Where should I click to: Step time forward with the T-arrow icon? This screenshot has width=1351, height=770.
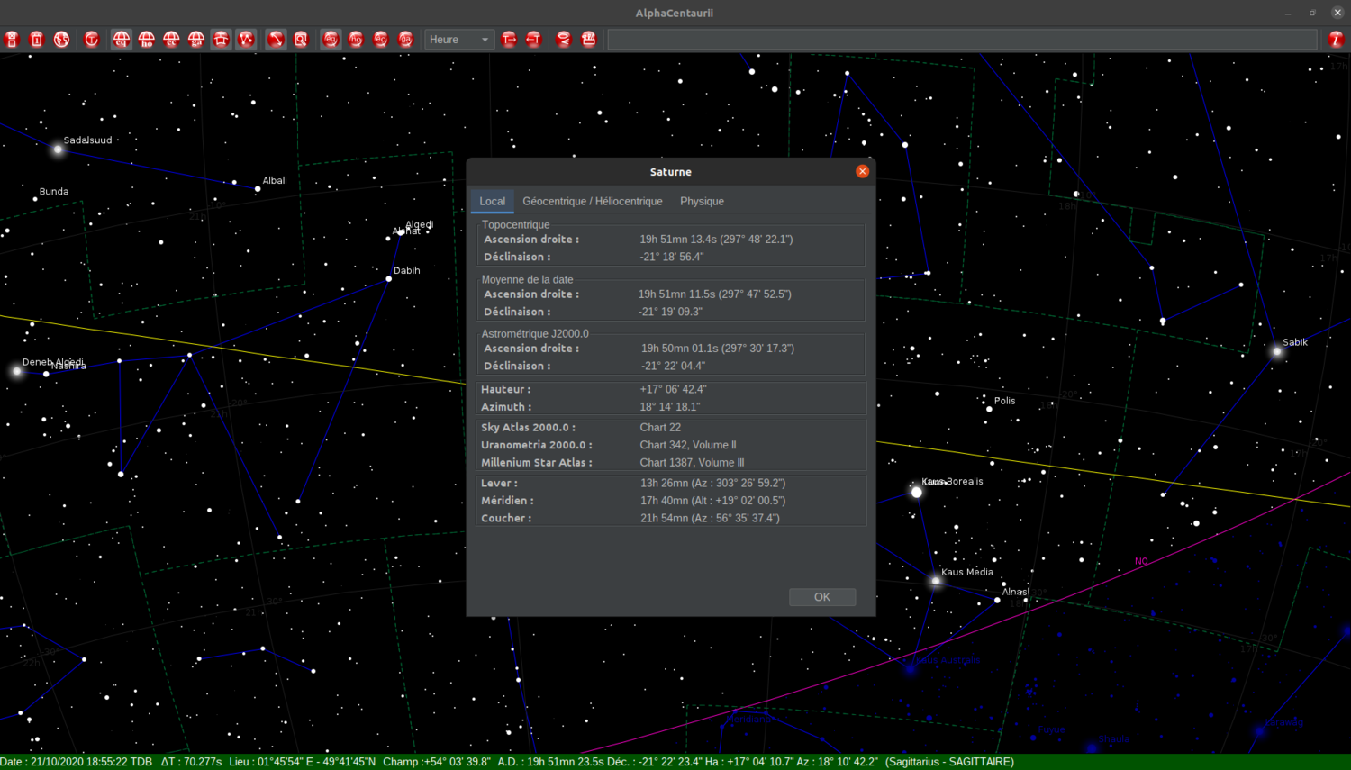pos(509,39)
